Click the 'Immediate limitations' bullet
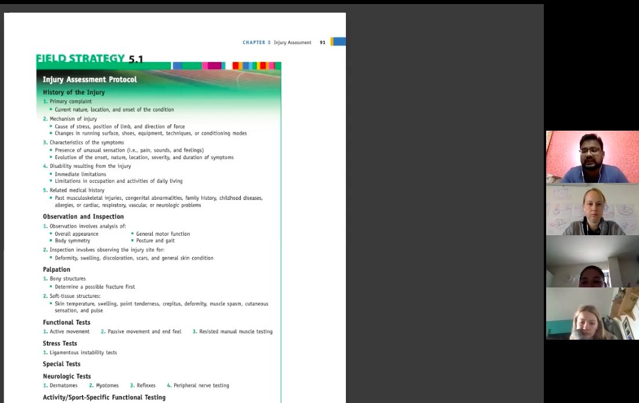Viewport: 639px width, 403px height. click(x=80, y=174)
